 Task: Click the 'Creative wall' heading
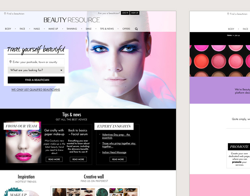click(x=94, y=177)
